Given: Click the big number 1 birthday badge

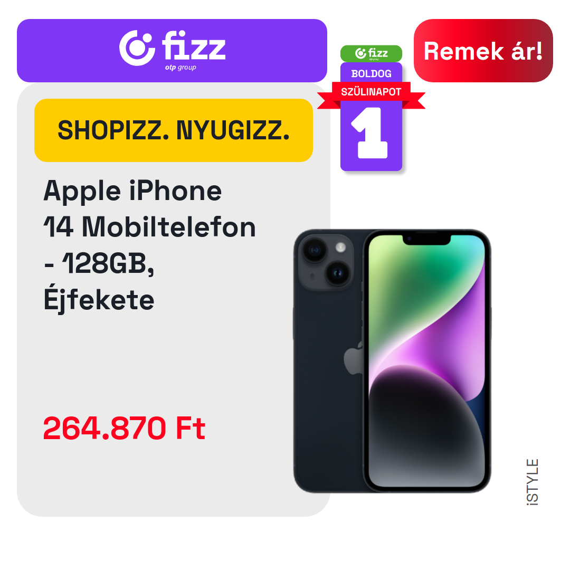Looking at the screenshot, I should pos(370,132).
